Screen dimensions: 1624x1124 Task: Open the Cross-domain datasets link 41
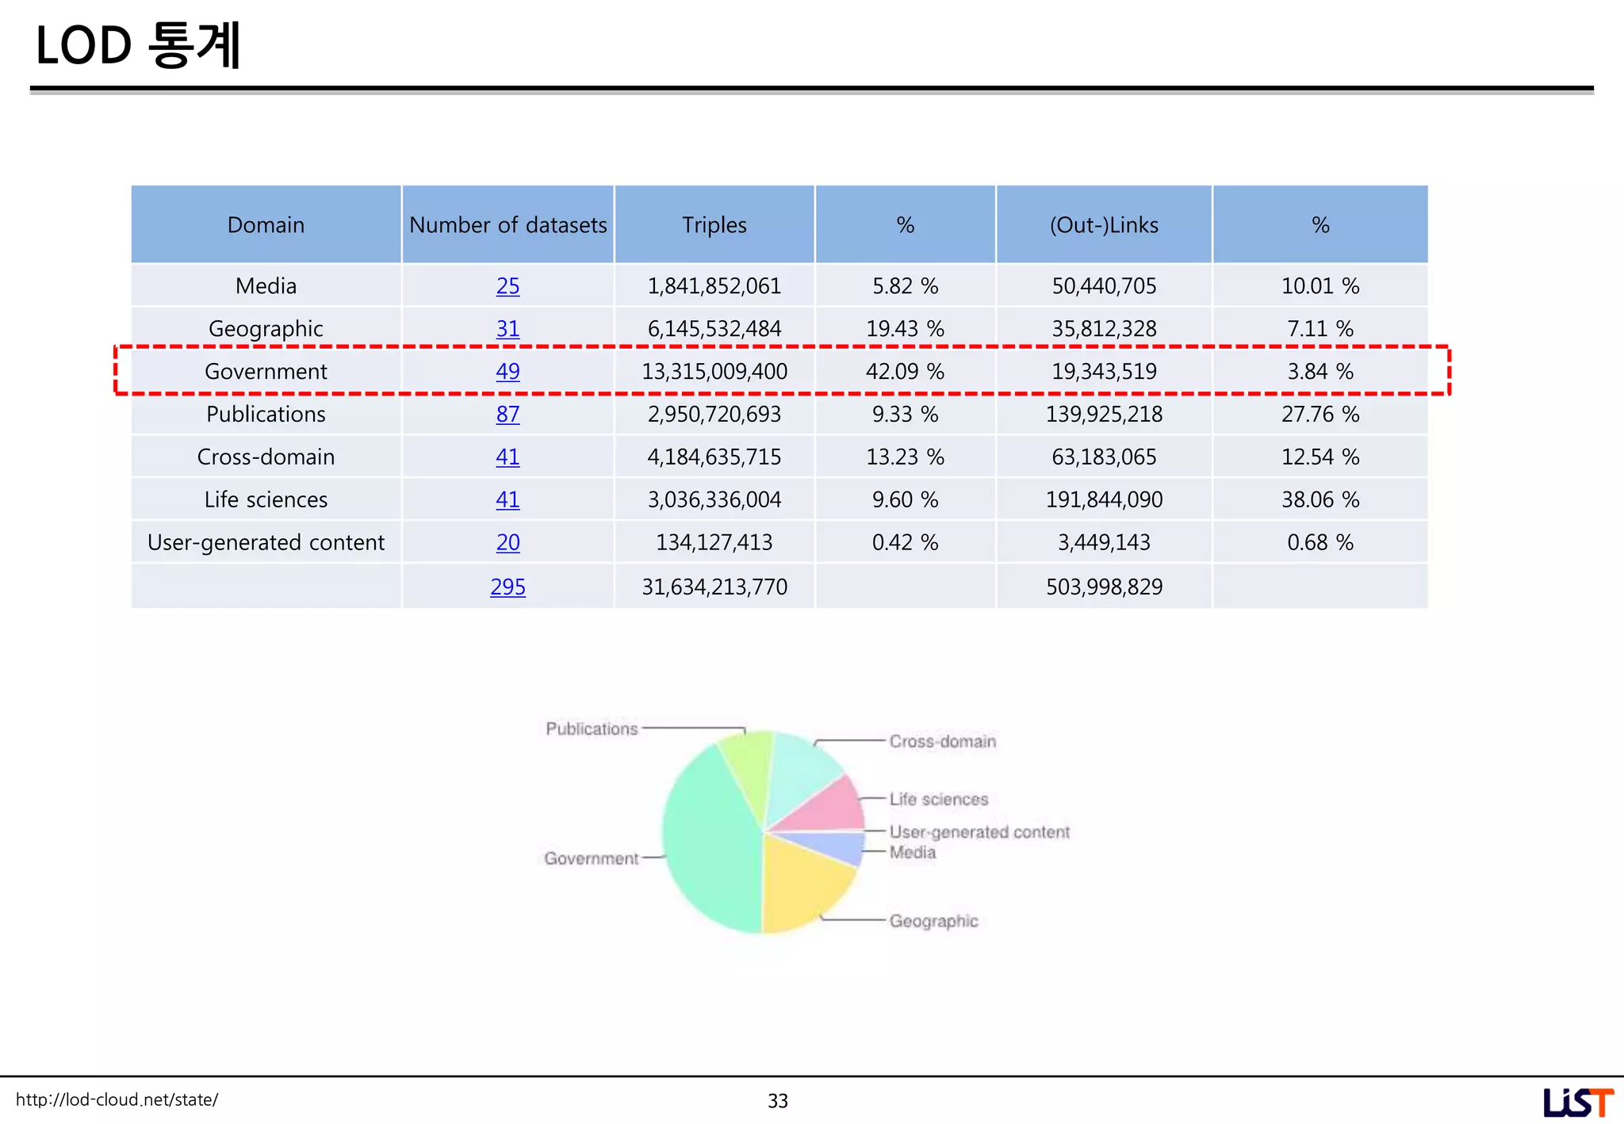click(x=507, y=457)
